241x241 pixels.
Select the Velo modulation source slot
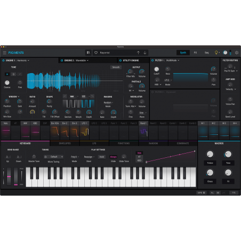pyautogui.click(x=6, y=131)
